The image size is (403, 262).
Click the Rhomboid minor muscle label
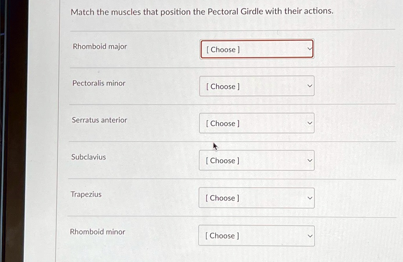pos(97,232)
